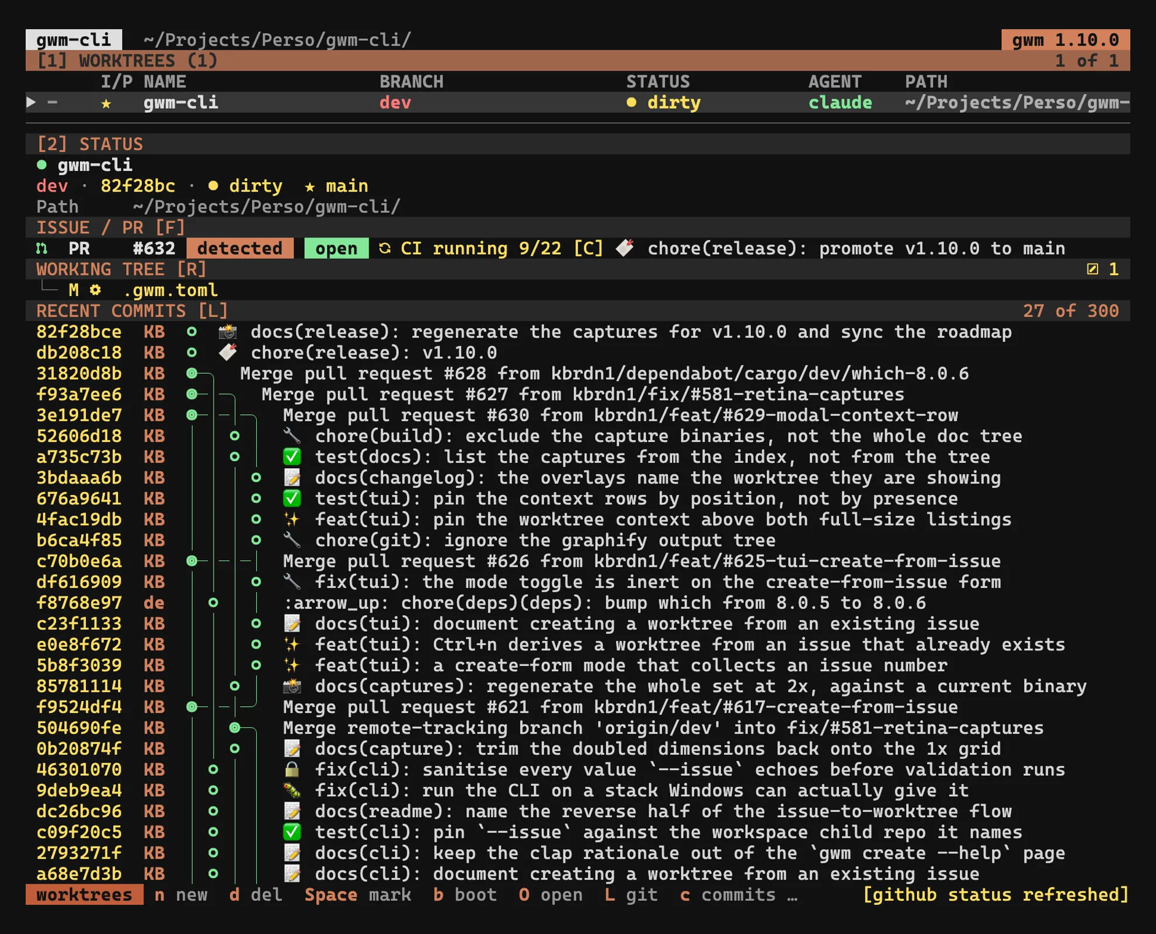Click the b boot shortcut in footer

(465, 895)
